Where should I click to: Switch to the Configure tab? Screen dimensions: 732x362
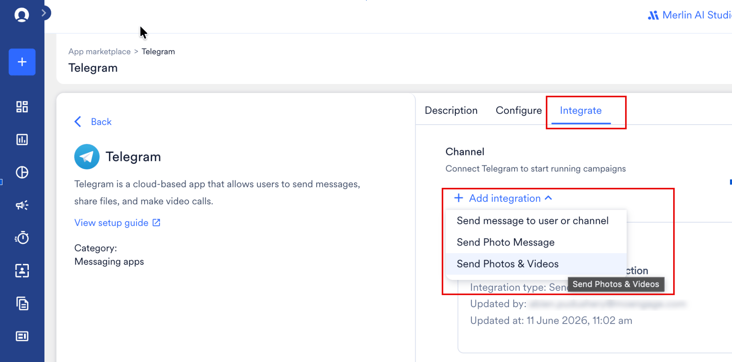click(519, 111)
